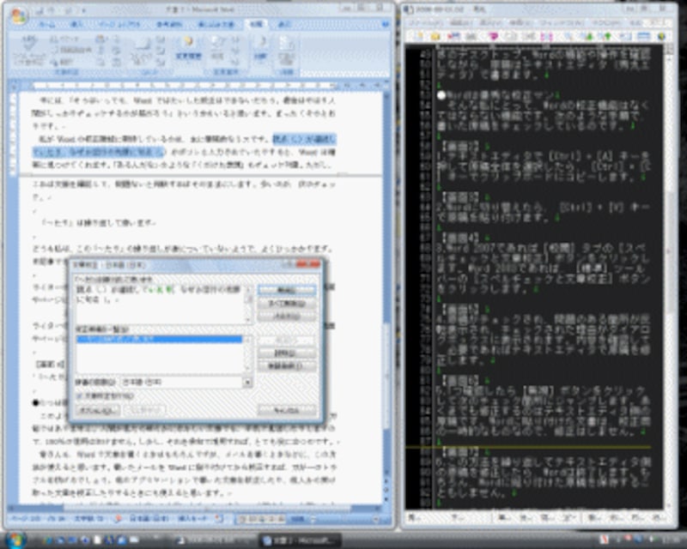Click the Ignore Once button in dialog
This screenshot has height=549, width=687.
tap(285, 291)
